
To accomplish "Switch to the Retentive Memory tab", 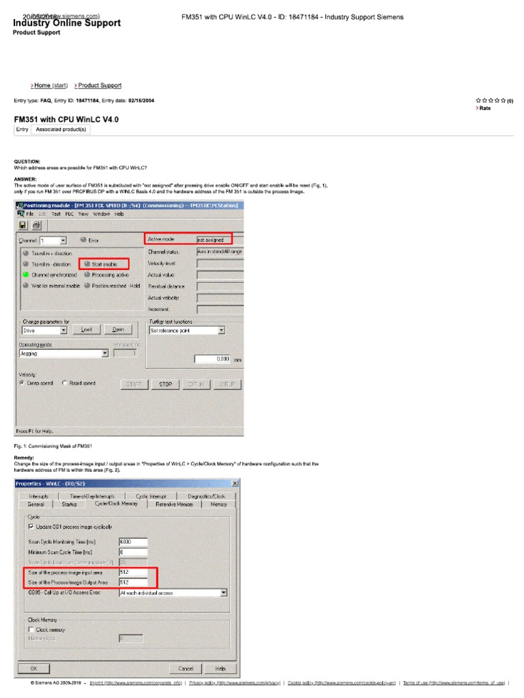I will [174, 504].
